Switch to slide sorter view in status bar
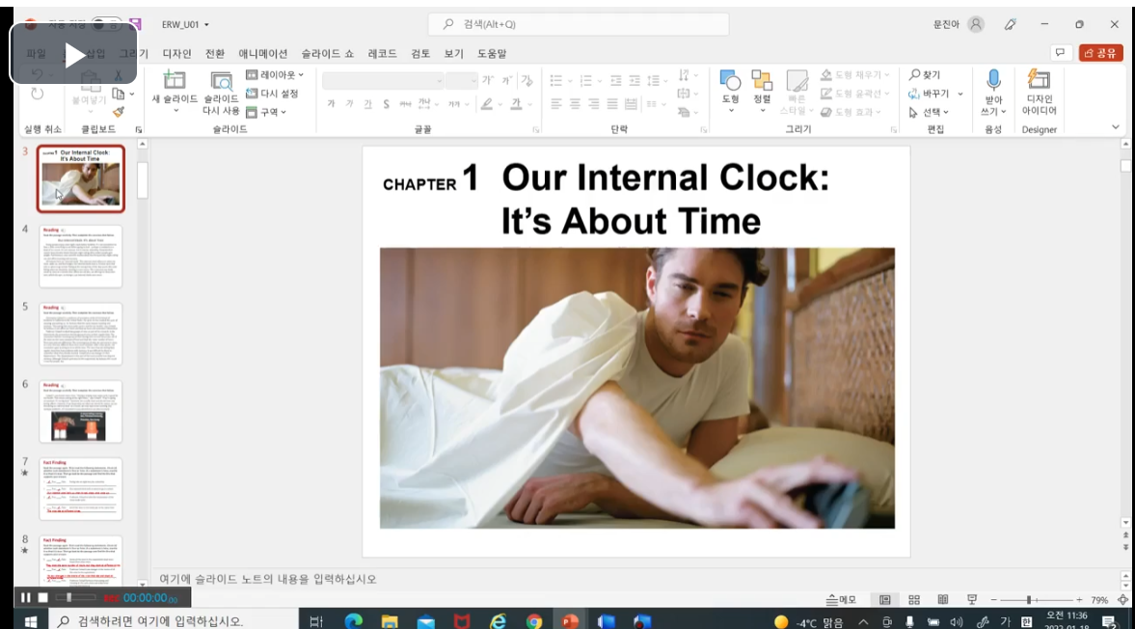Image resolution: width=1135 pixels, height=629 pixels. click(914, 599)
